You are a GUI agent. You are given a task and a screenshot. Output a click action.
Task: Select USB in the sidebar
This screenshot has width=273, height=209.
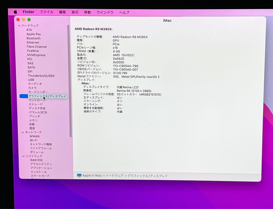(x=31, y=80)
